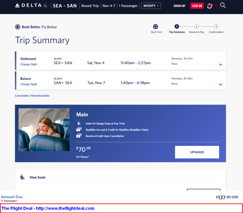Click Change Flight under Return
Screen dimensions: 243x213
click(x=29, y=84)
